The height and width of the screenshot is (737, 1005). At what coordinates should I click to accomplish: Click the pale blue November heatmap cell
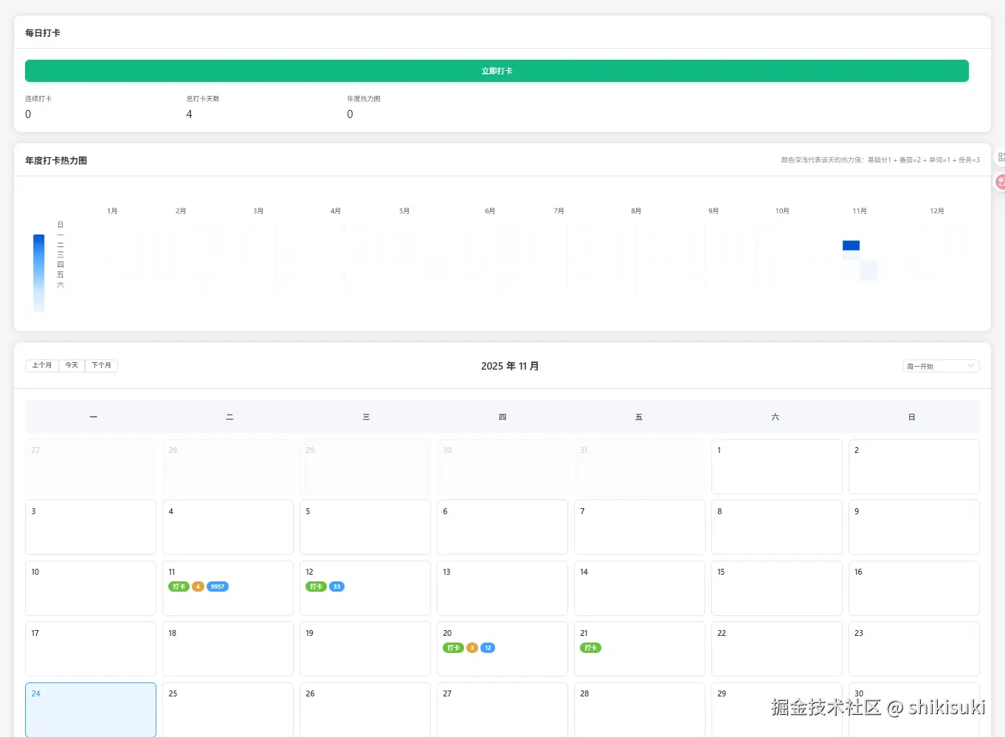868,270
